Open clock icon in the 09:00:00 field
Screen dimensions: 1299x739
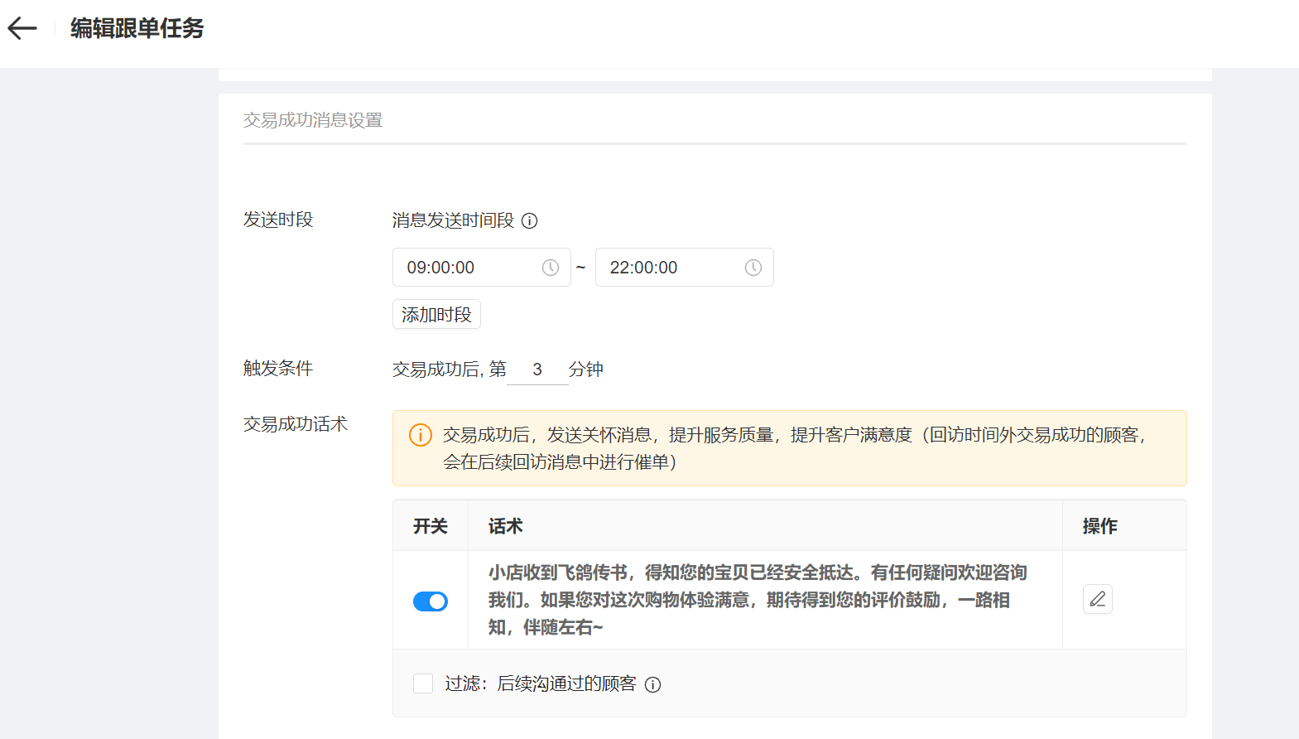coord(550,268)
